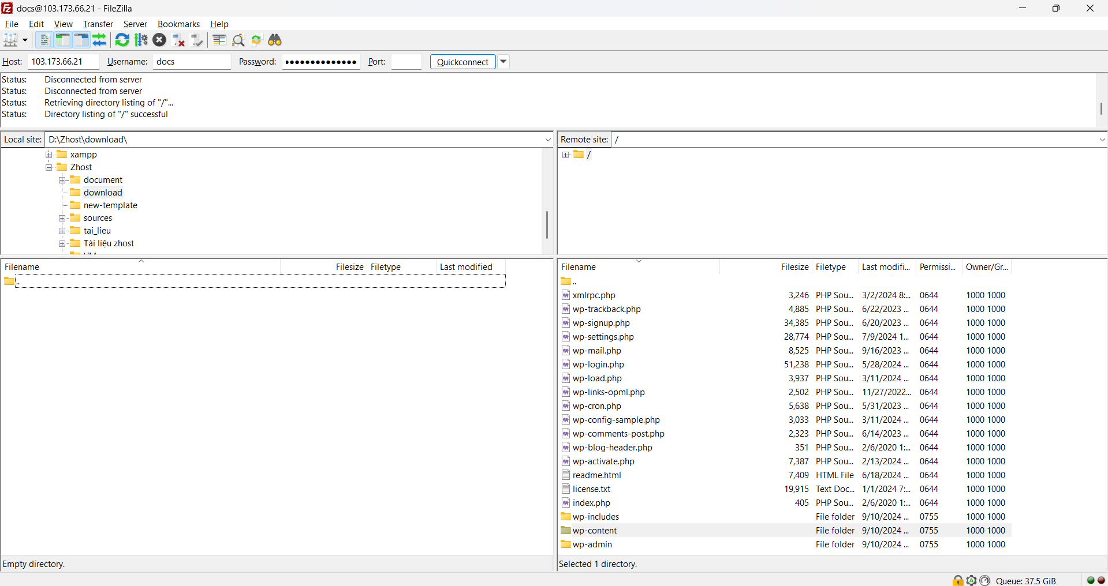The height and width of the screenshot is (586, 1108).
Task: Toggle remote directory tree display
Action: pyautogui.click(x=81, y=40)
